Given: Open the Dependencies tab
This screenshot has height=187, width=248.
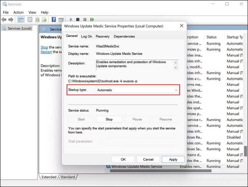Looking at the screenshot, I should click(124, 36).
